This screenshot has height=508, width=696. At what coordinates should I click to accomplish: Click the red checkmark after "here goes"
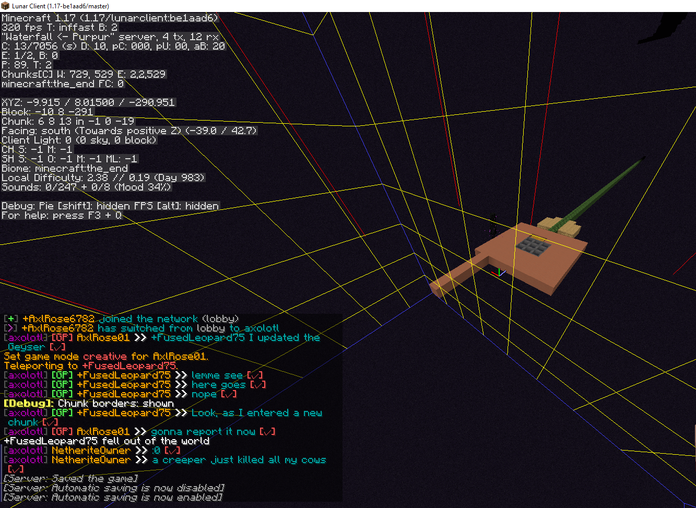258,385
